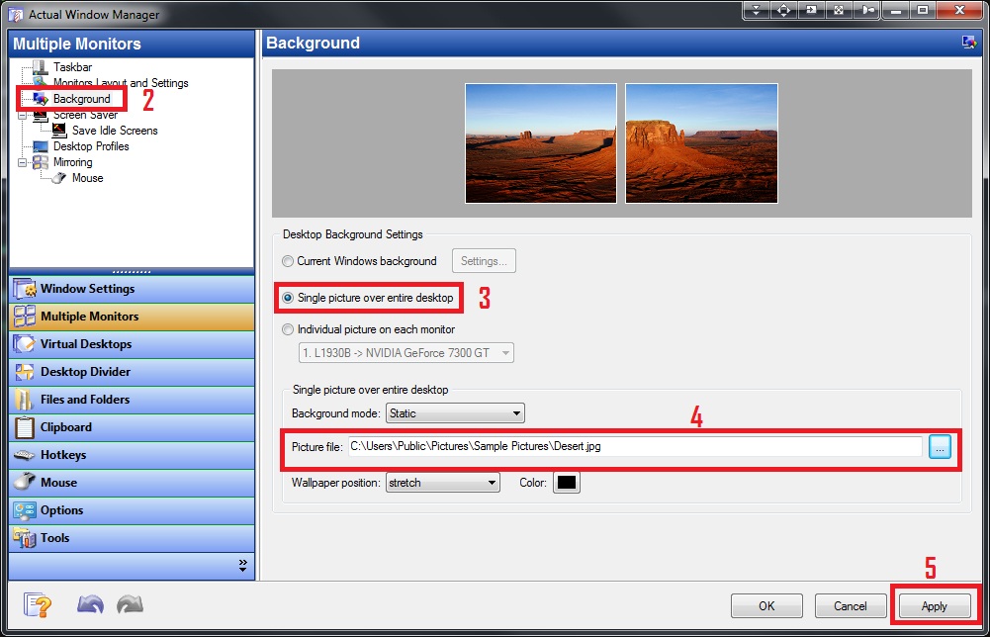Click the blue undo arrow icon
Screen dimensions: 990x637
tap(90, 604)
